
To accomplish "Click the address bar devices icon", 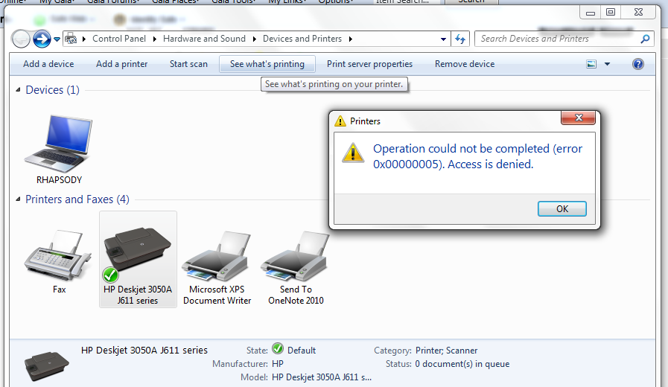I will coord(71,39).
